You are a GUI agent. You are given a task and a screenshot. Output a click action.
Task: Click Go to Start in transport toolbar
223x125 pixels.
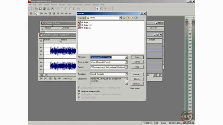pos(58,14)
